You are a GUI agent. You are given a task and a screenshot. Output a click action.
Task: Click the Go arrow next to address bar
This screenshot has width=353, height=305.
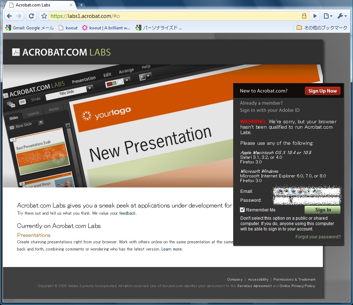click(x=315, y=16)
